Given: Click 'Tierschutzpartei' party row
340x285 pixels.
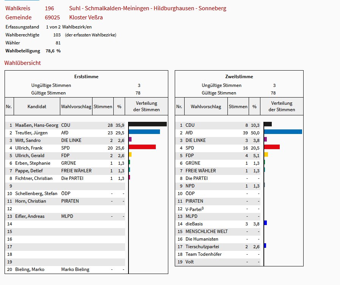Looking at the screenshot, I should 218,247.
